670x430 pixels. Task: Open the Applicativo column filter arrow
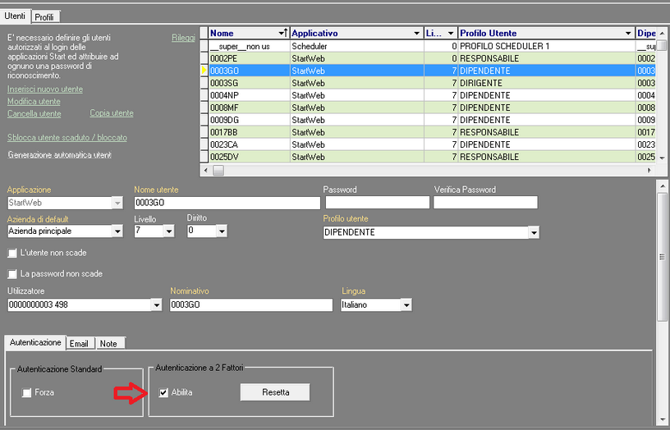pyautogui.click(x=416, y=34)
